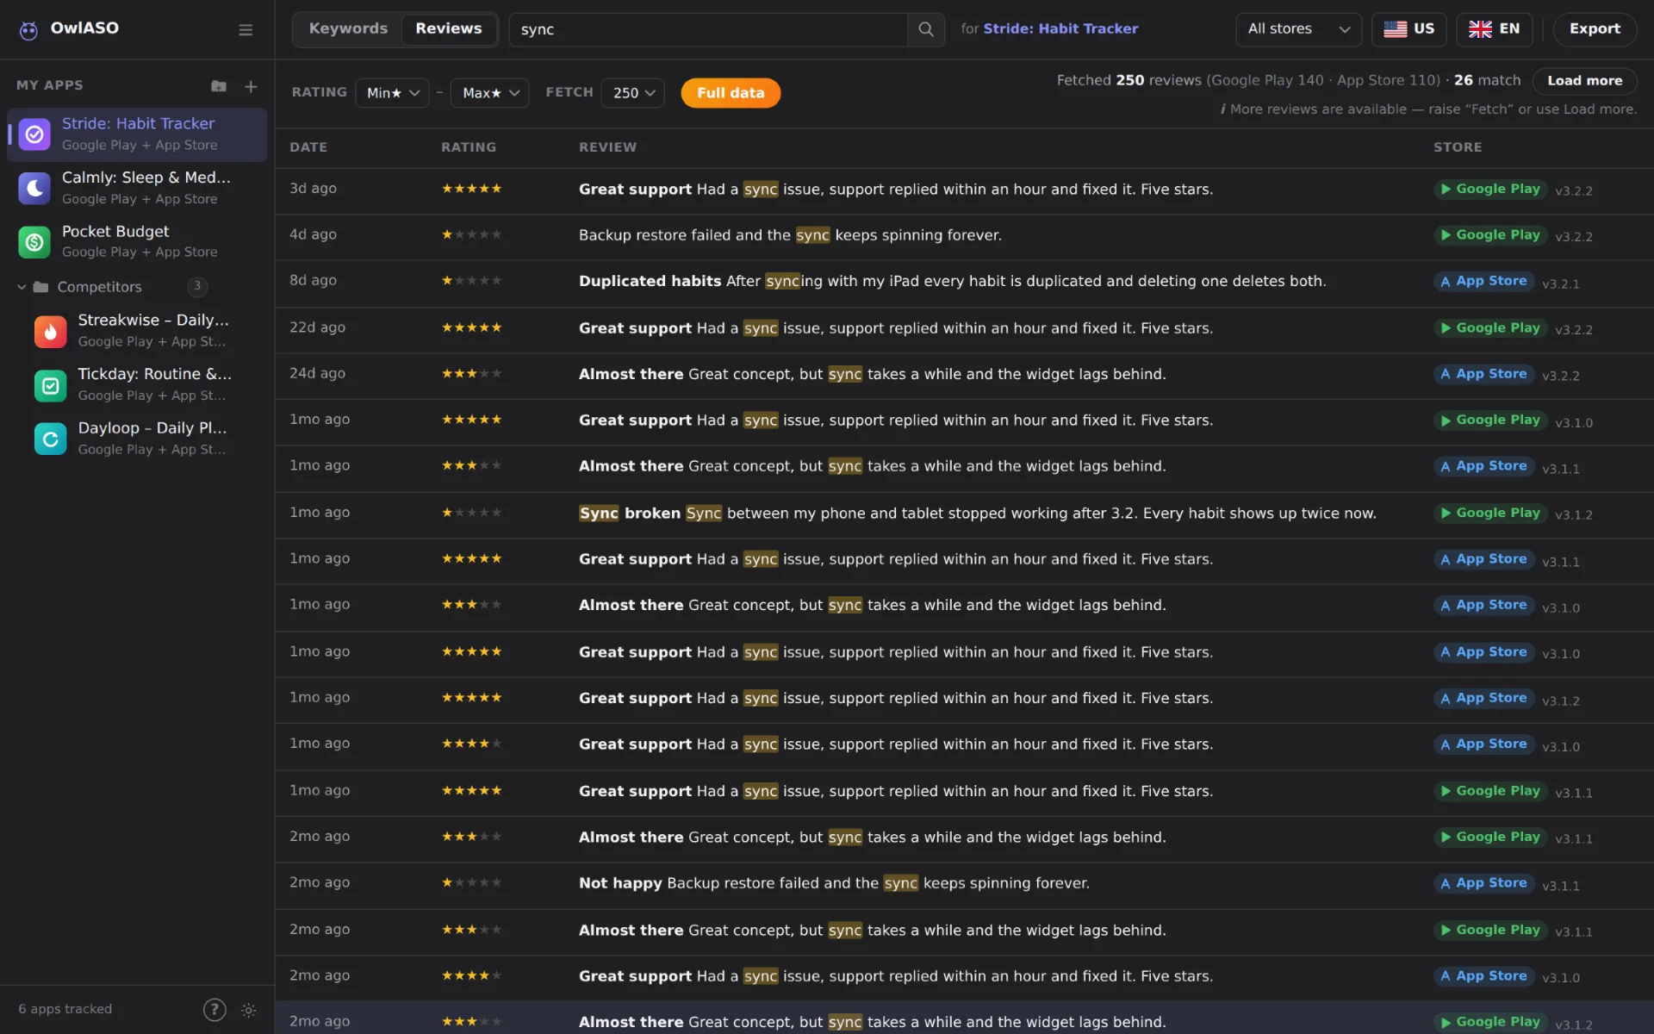Click the search field containing sync
Screen dimensions: 1654x1034
point(708,29)
